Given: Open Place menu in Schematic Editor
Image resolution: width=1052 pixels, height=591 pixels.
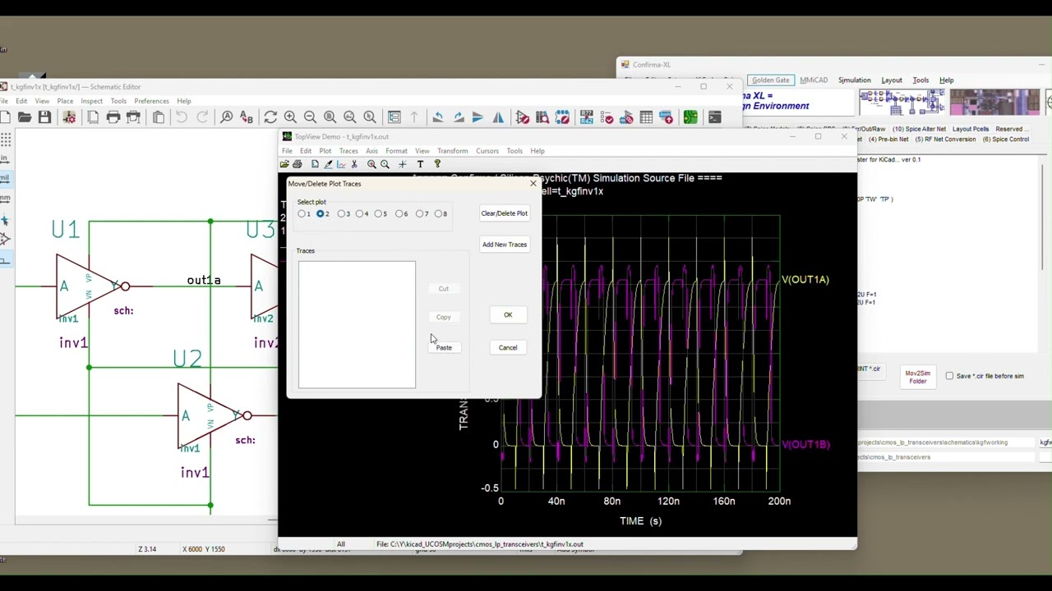Looking at the screenshot, I should [x=65, y=101].
